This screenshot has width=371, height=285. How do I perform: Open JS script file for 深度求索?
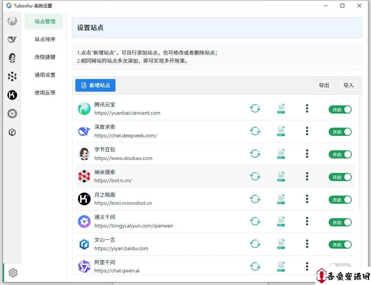click(281, 131)
